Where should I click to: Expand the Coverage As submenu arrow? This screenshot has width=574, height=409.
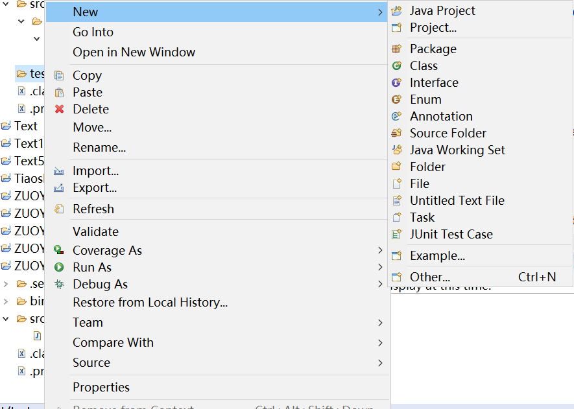[380, 250]
